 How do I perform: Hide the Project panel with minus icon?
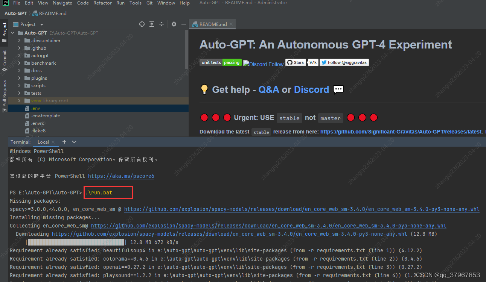184,24
